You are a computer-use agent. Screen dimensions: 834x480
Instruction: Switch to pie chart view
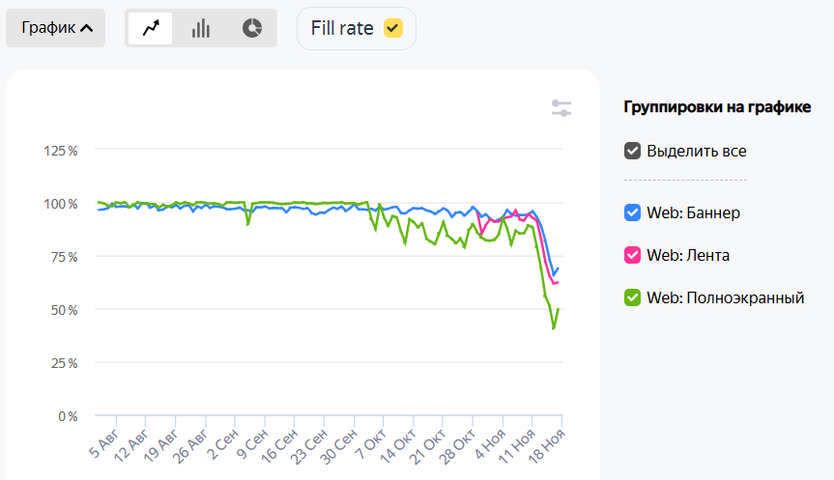point(251,28)
